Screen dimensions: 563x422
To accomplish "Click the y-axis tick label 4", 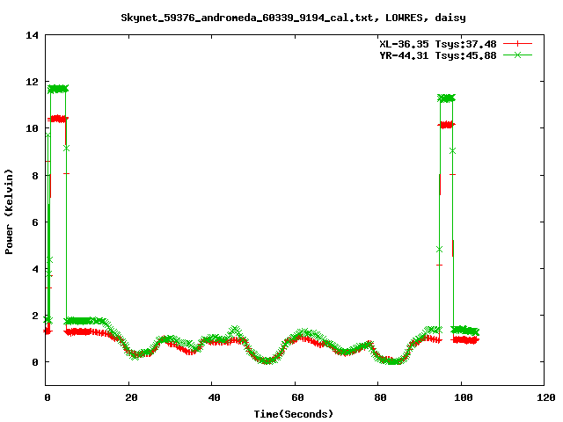I will 35,269.
